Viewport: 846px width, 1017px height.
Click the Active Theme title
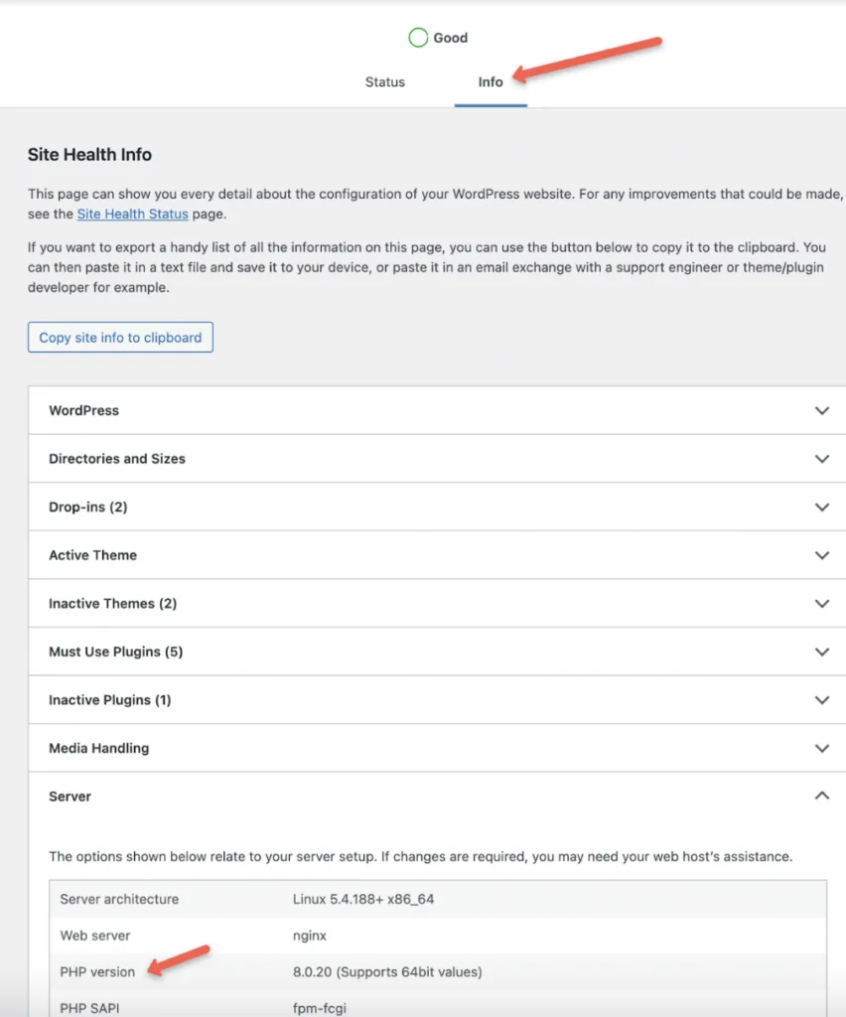(x=92, y=555)
